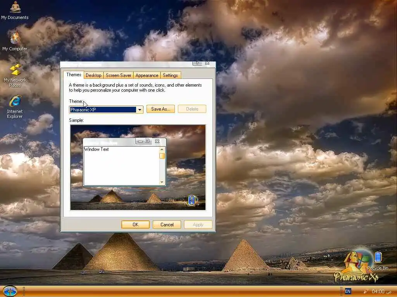Switch to the Desktop tab
This screenshot has height=297, width=397.
(93, 75)
